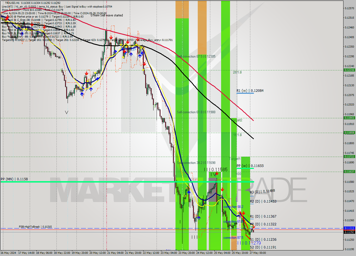
Task: Click the blue 'correction 38.2' label
Action: click(233, 207)
